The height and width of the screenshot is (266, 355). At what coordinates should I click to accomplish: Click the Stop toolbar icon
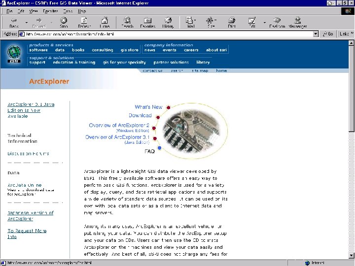[x=64, y=20]
